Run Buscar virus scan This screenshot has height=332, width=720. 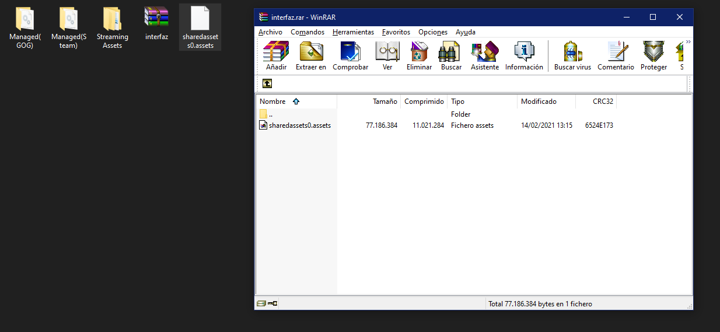point(572,51)
